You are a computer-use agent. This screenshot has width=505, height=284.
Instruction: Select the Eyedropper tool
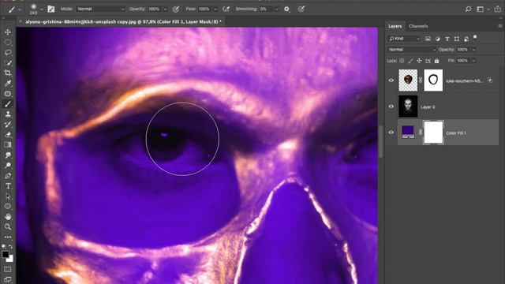pyautogui.click(x=8, y=84)
